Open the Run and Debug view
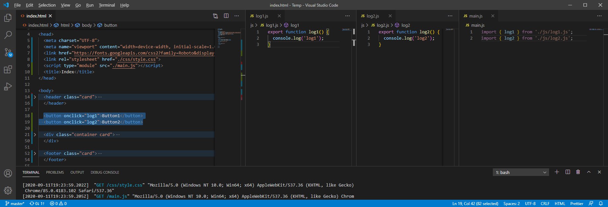 [8, 86]
